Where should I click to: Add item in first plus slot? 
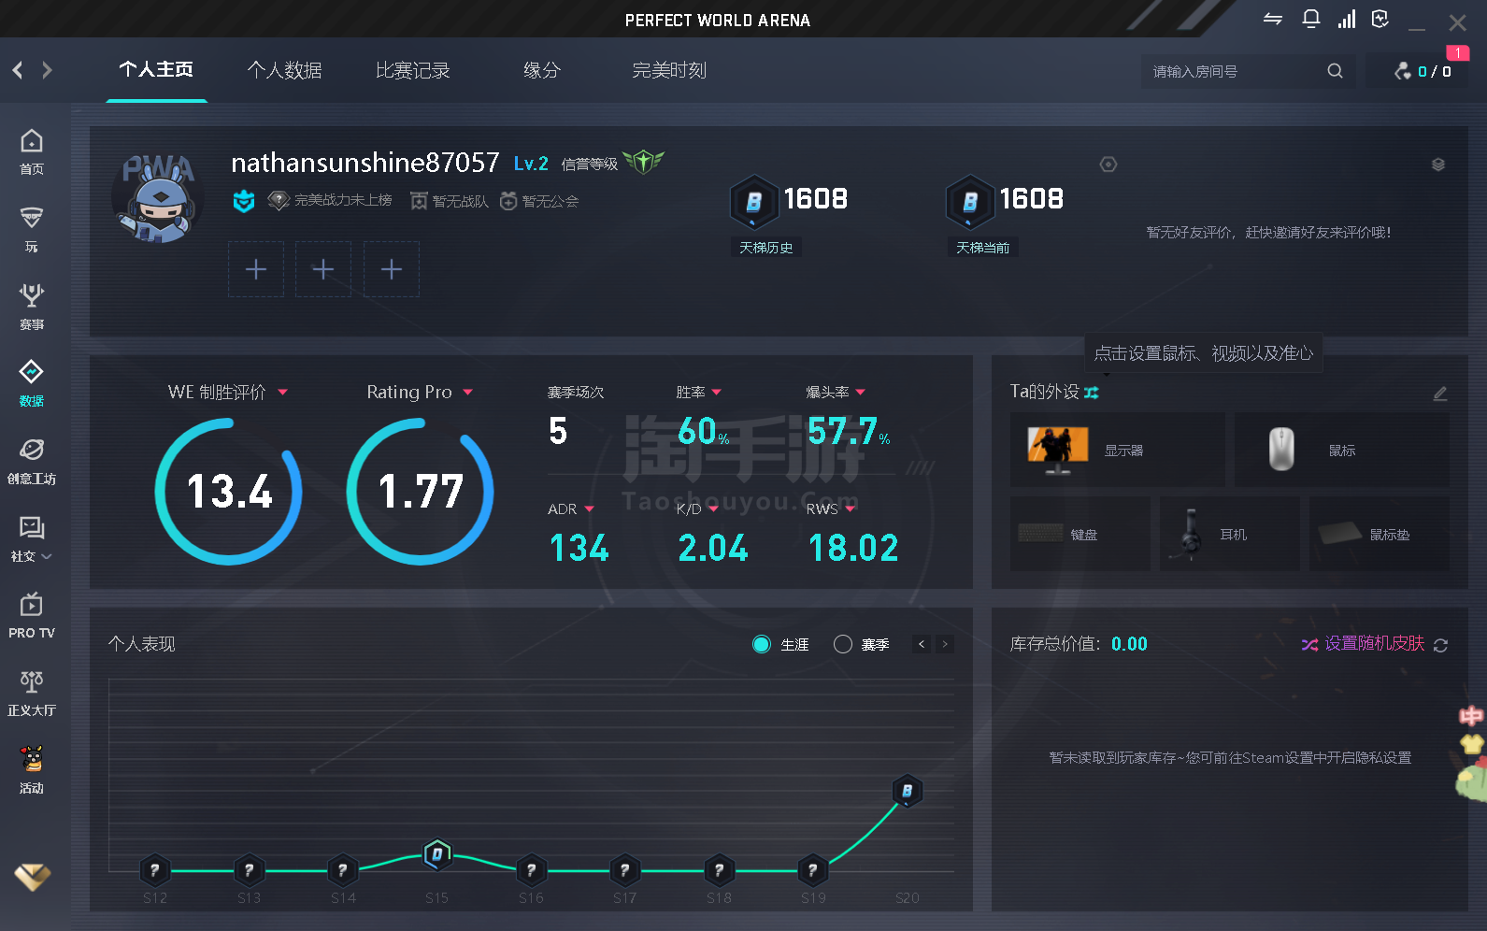click(256, 269)
